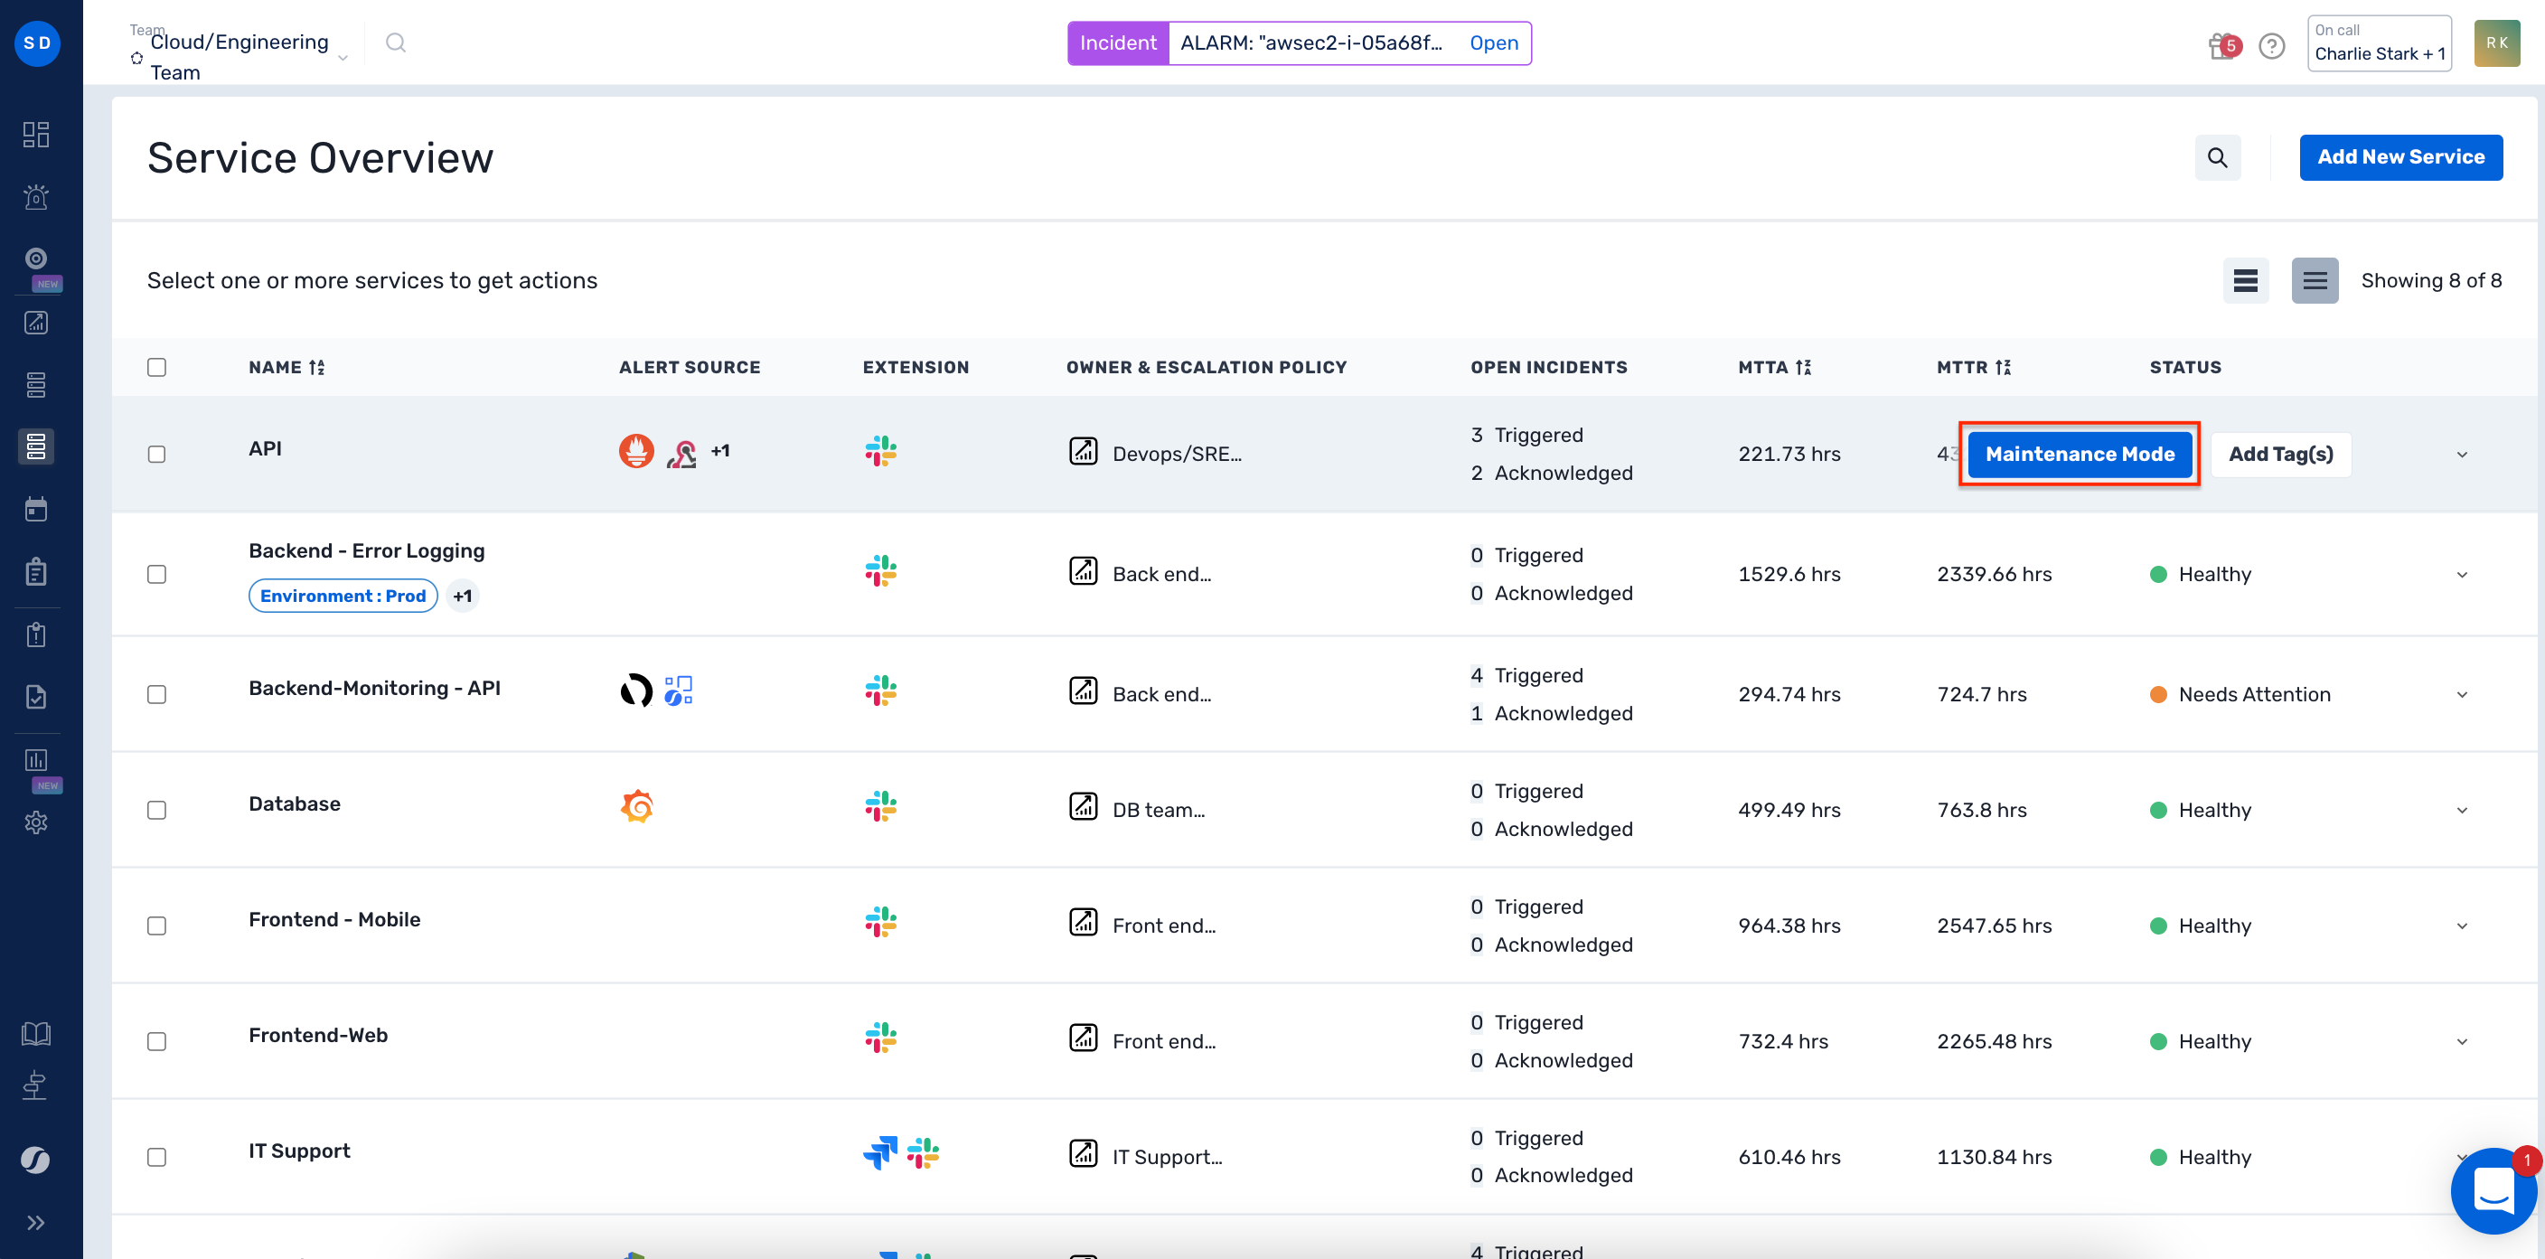Viewport: 2545px width, 1259px height.
Task: Open the document checkmark icon in sidebar
Action: pyautogui.click(x=36, y=697)
